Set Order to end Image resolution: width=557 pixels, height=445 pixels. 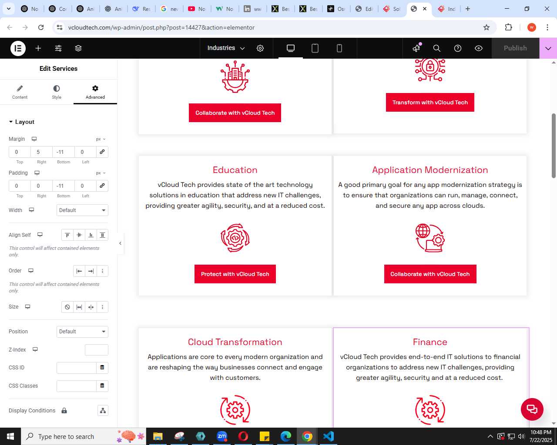(x=91, y=271)
